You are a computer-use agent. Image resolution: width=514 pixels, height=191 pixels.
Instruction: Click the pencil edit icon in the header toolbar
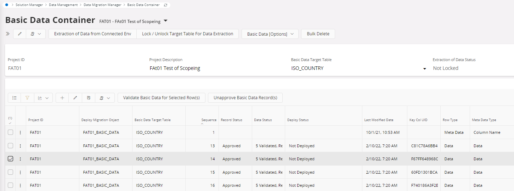[x=20, y=34]
